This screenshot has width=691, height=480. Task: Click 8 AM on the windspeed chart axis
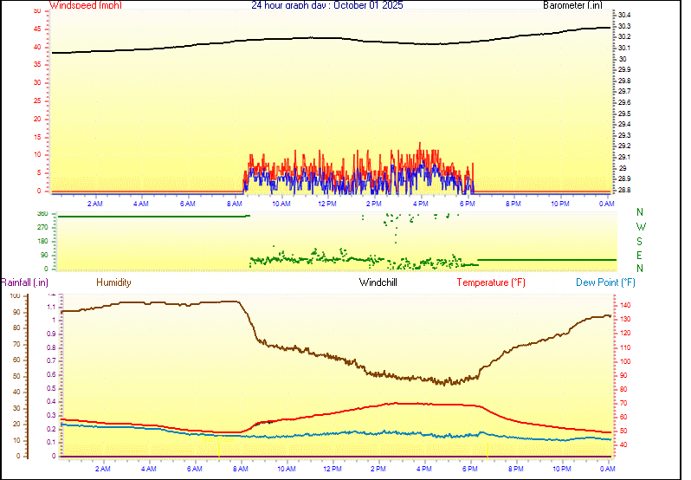point(234,204)
